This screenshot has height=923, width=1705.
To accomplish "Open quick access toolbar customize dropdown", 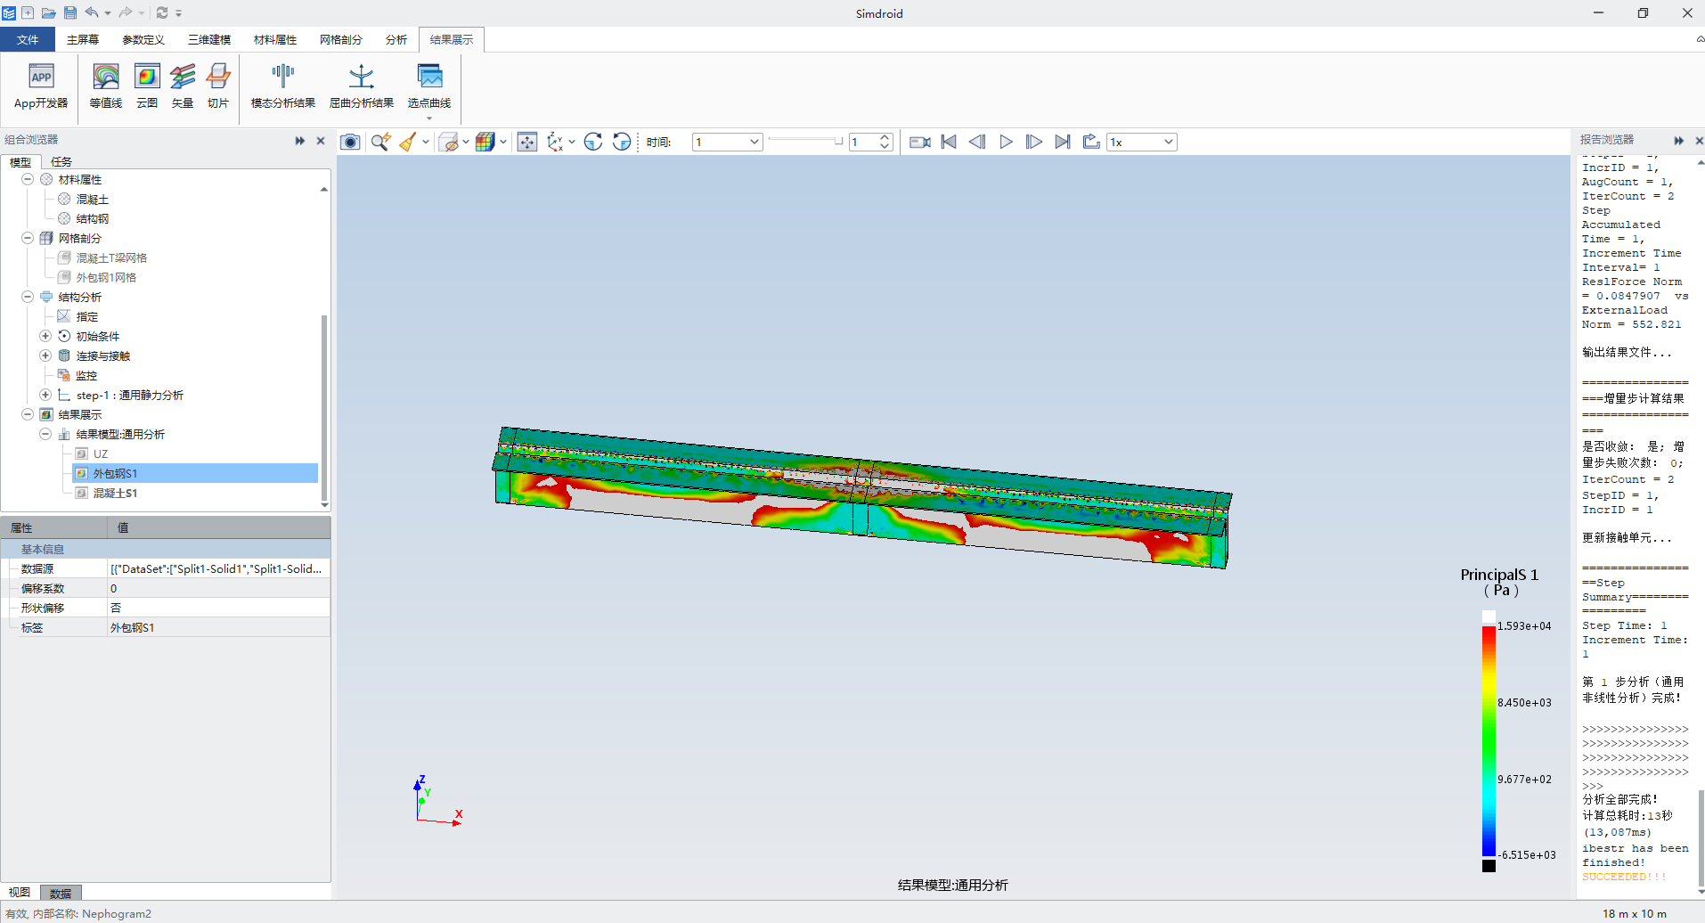I will coord(179,13).
